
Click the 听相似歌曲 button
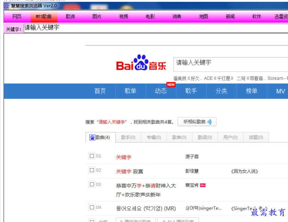click(197, 122)
